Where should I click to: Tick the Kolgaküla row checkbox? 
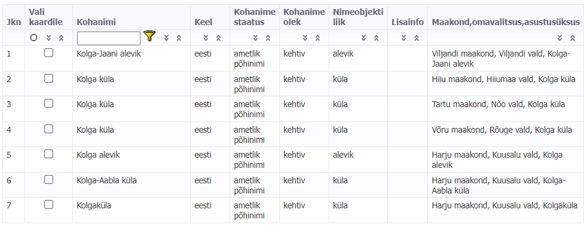[49, 205]
